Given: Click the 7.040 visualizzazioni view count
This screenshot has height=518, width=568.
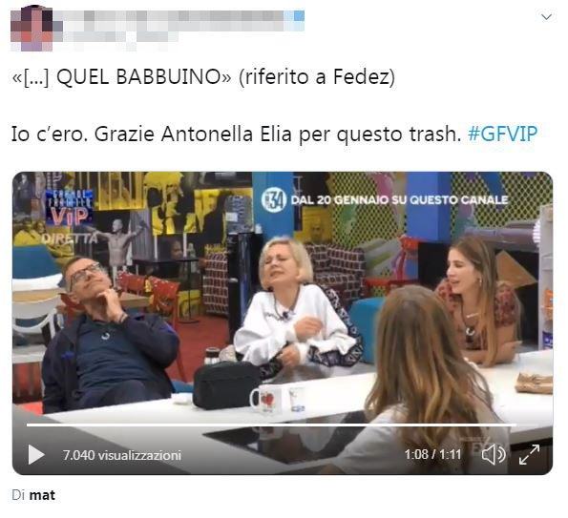Looking at the screenshot, I should point(122,455).
